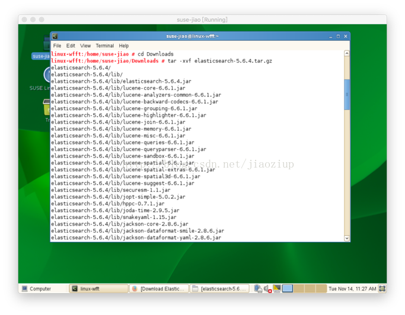Screen dimensions: 405x315
Task: Switch to elasticsearch-5.6 file manager window
Action: (x=219, y=289)
